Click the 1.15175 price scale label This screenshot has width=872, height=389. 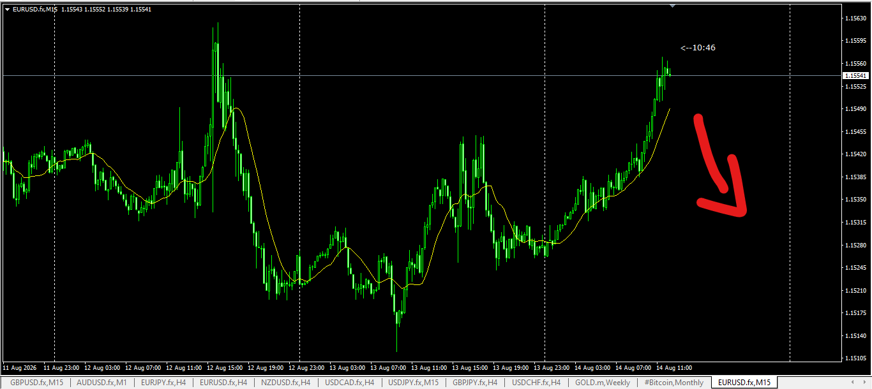pyautogui.click(x=855, y=313)
